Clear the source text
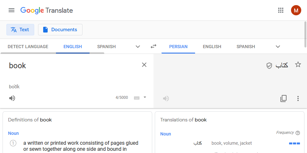Viewport: 307px width, 153px height. [x=144, y=65]
